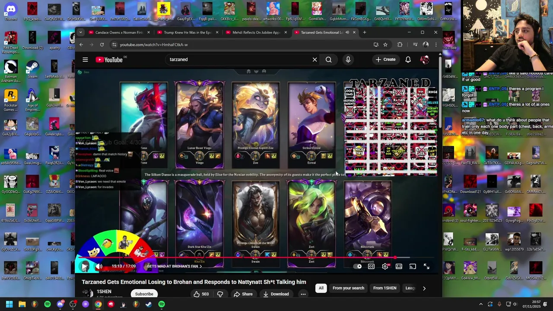Share this video
553x311 pixels.
point(243,294)
